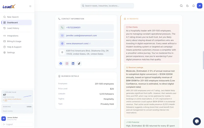
Task: Toggle dark mode with the moon icon
Action: [187, 6]
